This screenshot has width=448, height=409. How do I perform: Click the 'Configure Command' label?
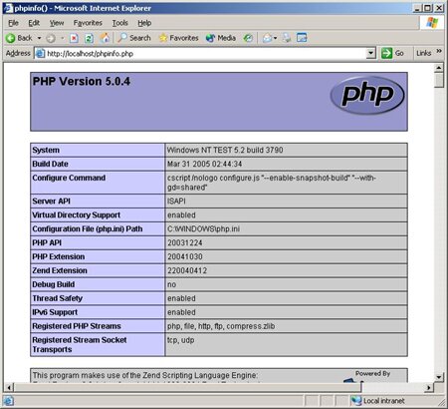[x=69, y=178]
